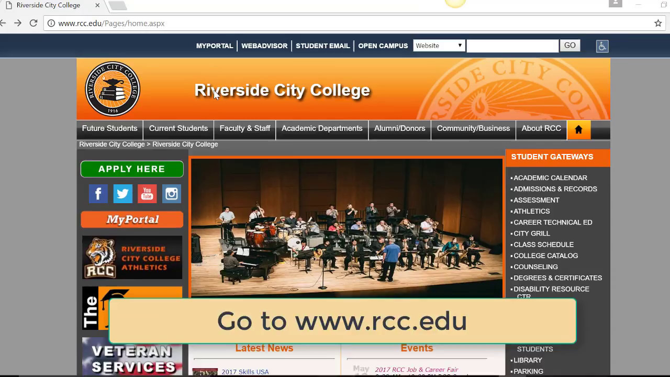The height and width of the screenshot is (377, 670).
Task: Click the wheelchair accessibility icon
Action: [602, 46]
